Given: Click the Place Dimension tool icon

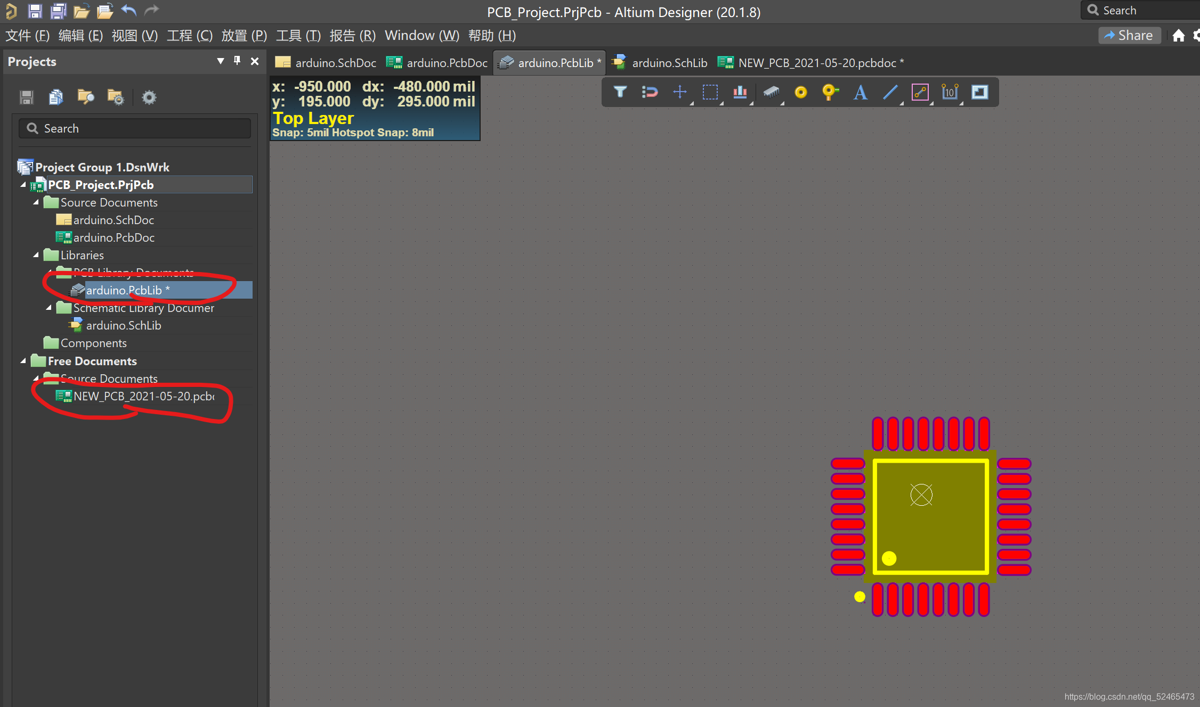Looking at the screenshot, I should 950,92.
